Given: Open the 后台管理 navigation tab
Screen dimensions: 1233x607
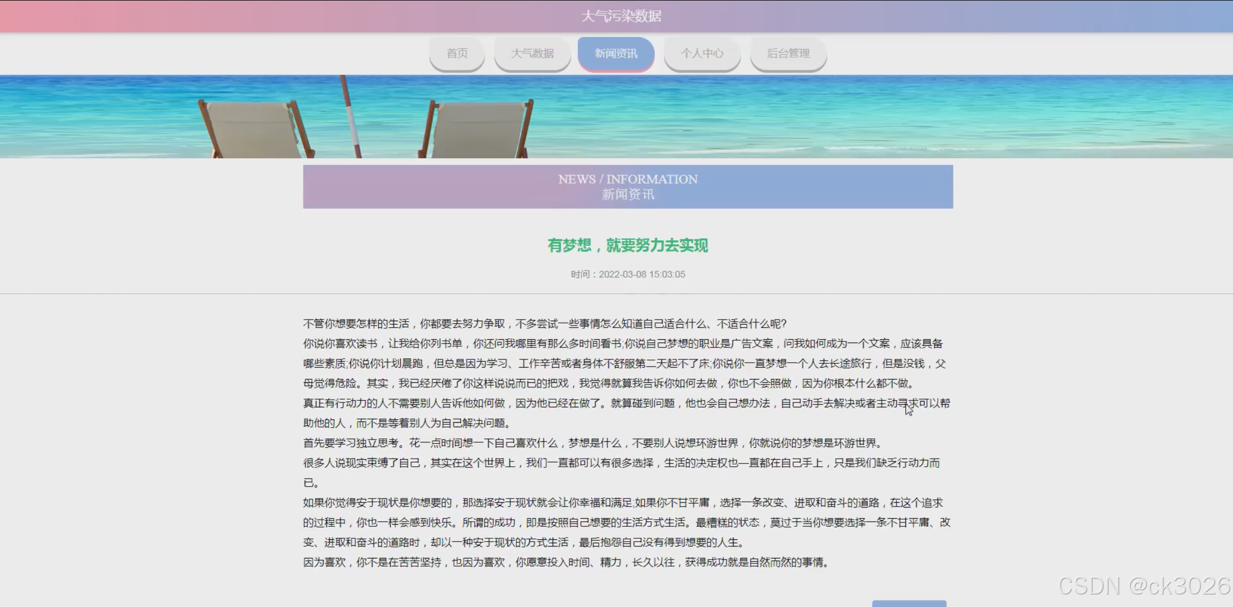Looking at the screenshot, I should (x=788, y=53).
